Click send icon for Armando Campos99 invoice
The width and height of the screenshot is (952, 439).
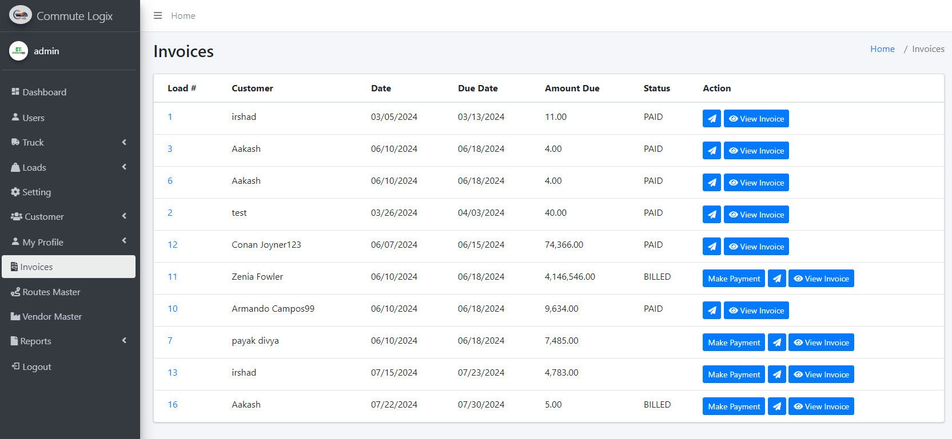click(711, 311)
